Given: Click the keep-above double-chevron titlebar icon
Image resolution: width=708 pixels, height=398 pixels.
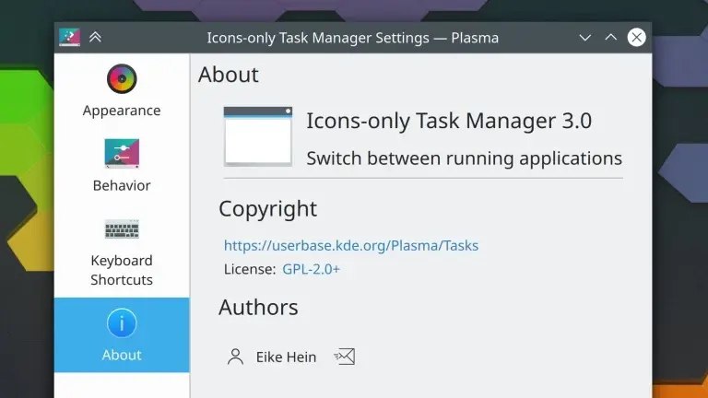Looking at the screenshot, I should coord(95,37).
